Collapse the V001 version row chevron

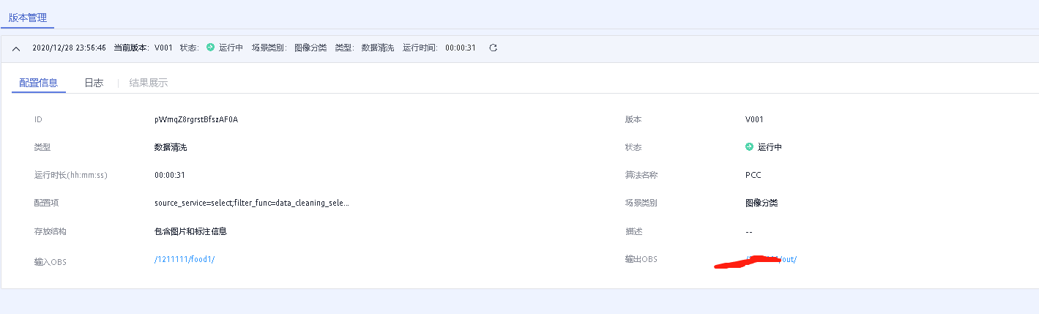click(x=16, y=48)
